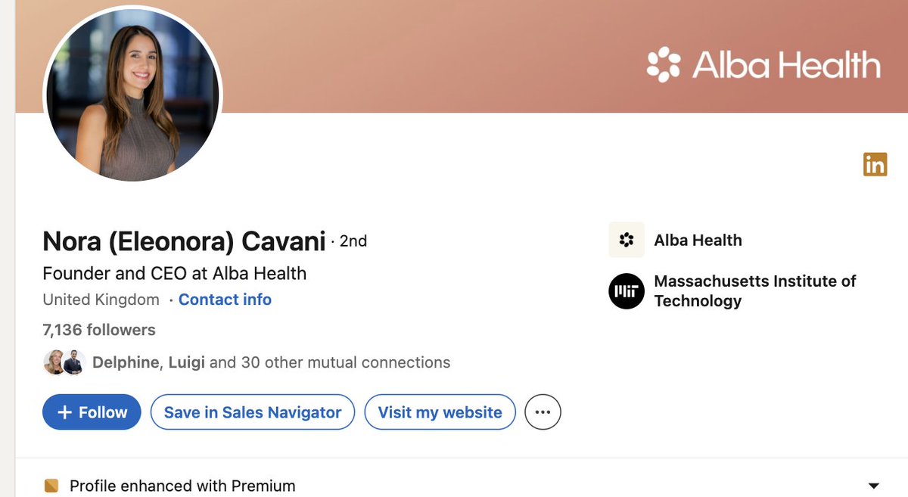Image resolution: width=908 pixels, height=497 pixels.
Task: Open the Contact info link
Action: click(x=225, y=300)
